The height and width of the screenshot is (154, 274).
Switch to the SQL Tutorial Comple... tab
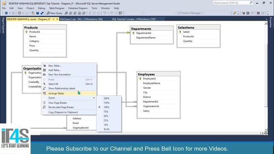tap(134, 19)
